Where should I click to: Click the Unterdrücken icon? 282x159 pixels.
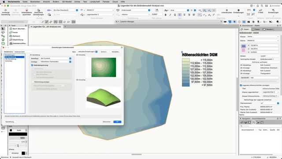coord(226,10)
